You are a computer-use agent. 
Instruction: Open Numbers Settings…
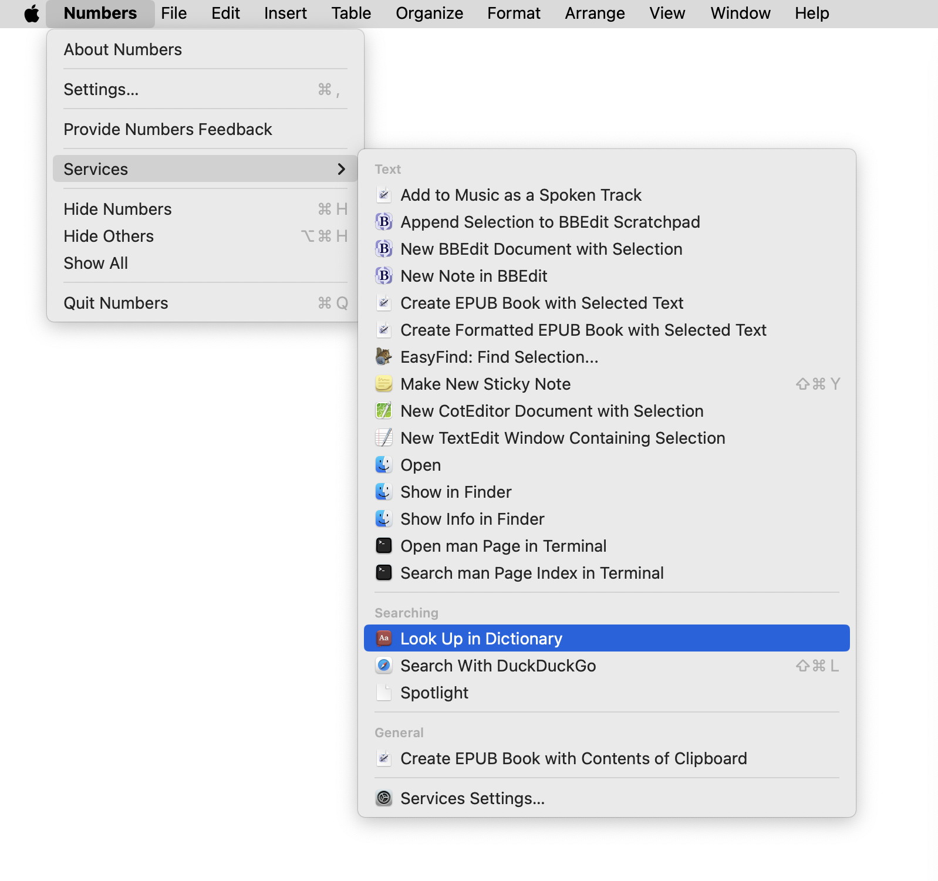click(x=205, y=89)
